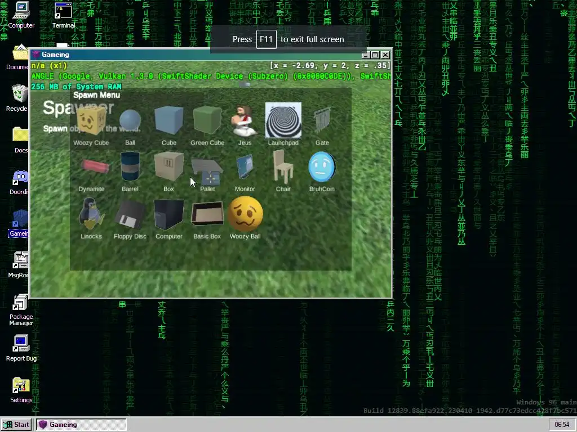Viewport: 577px width, 432px height.
Task: Open the Computer desktop icon
Action: [21, 15]
